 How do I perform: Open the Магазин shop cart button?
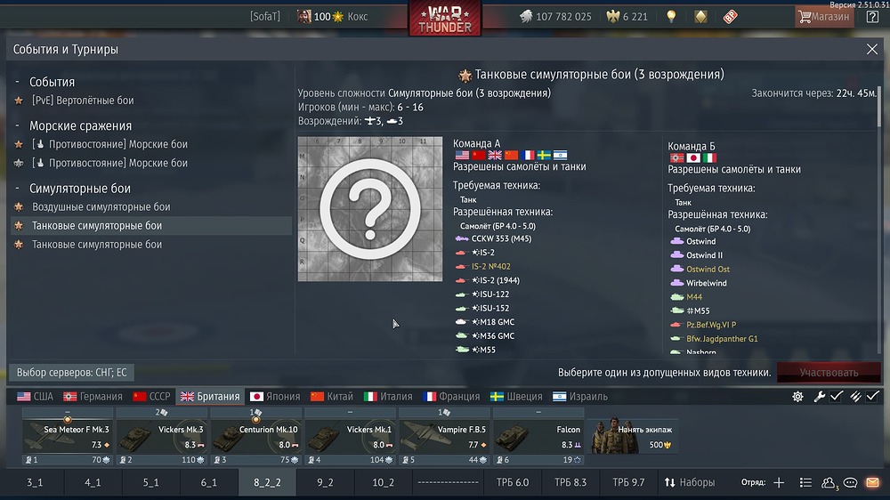(824, 16)
